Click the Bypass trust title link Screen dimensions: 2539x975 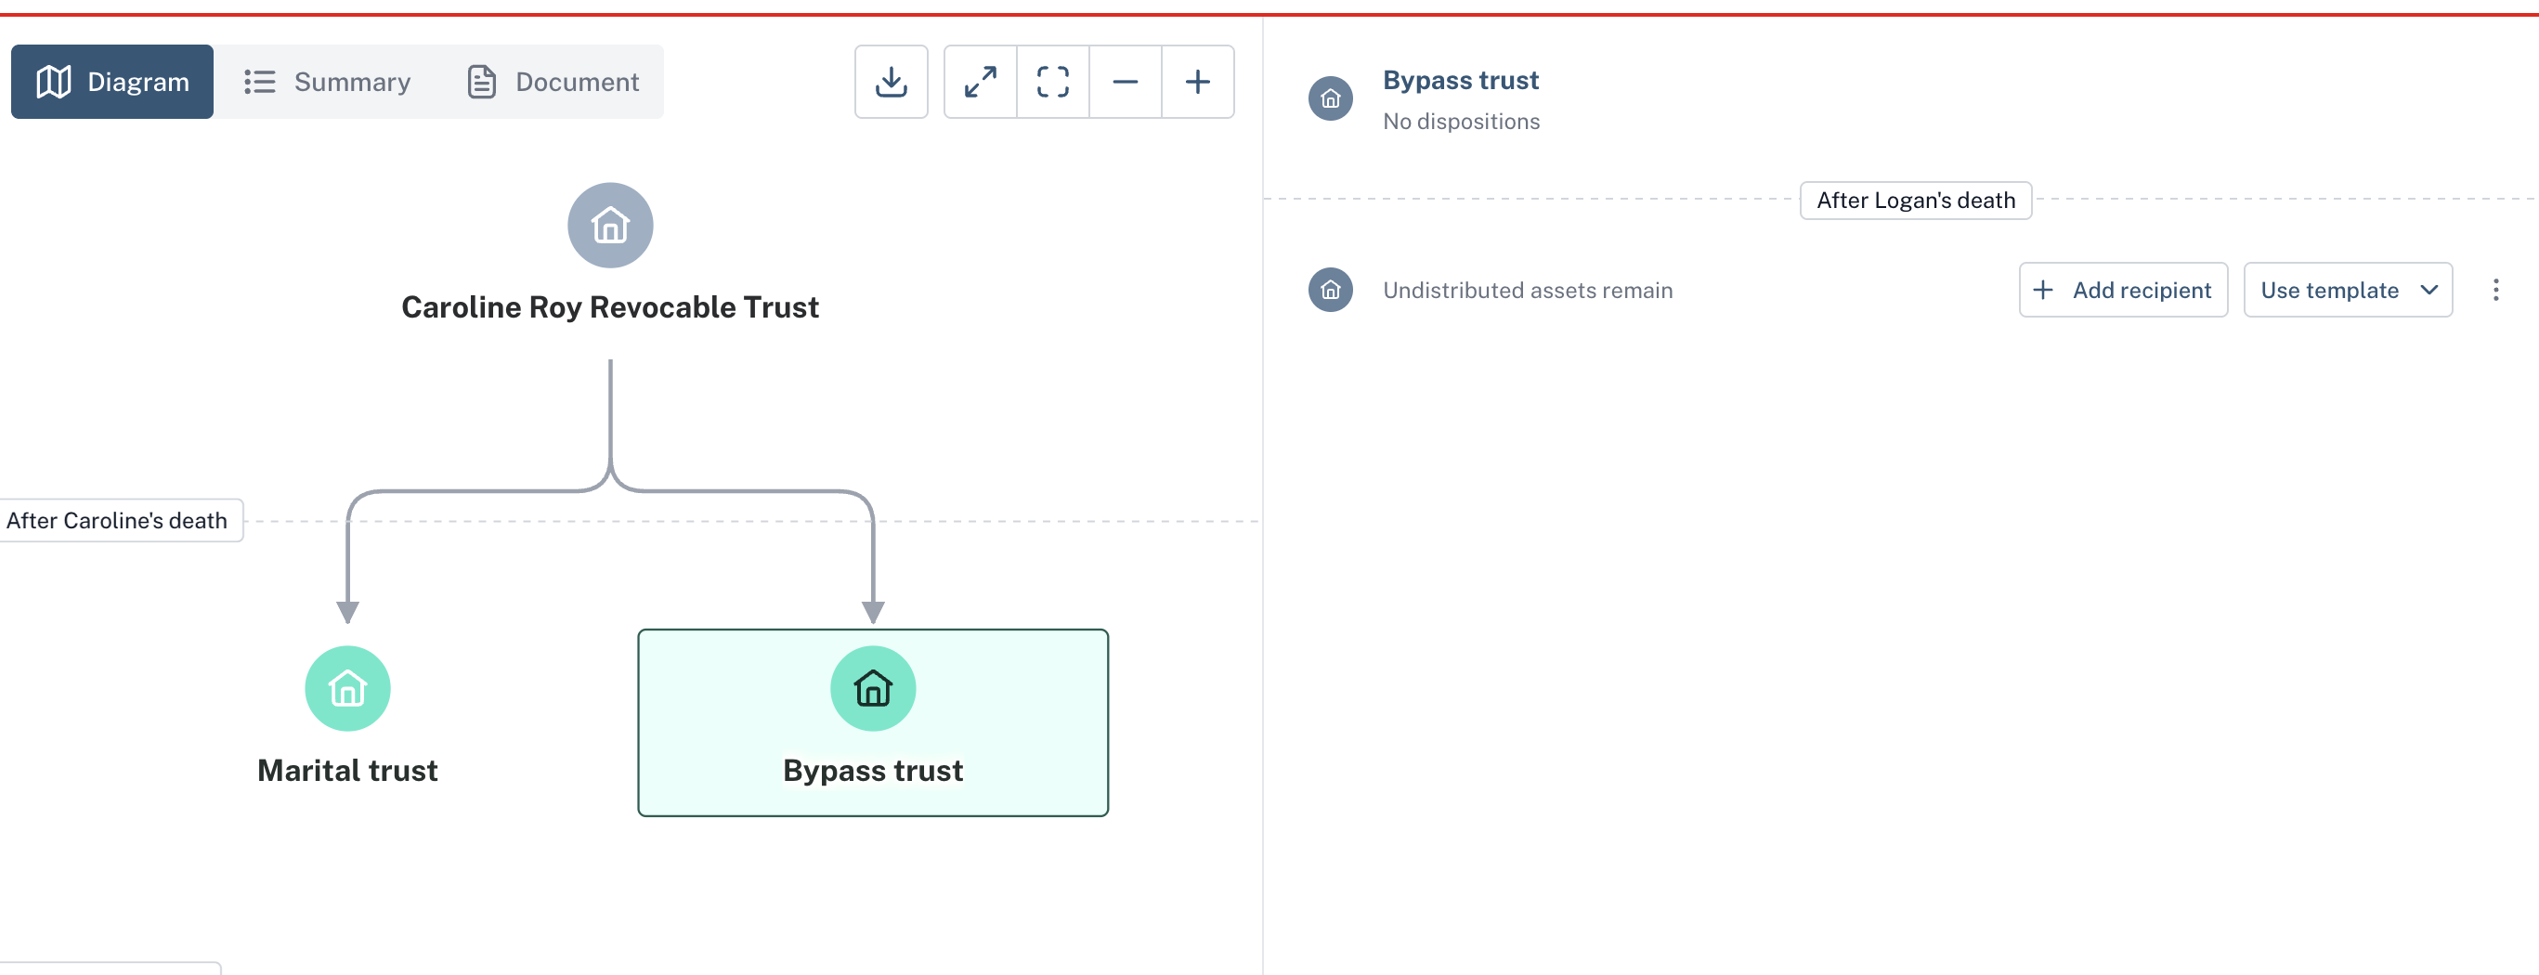pos(1460,80)
